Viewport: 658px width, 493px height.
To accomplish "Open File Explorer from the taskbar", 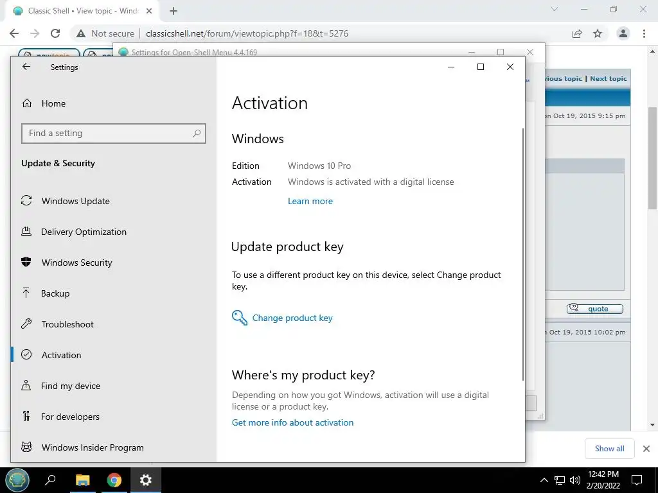I will click(x=83, y=480).
